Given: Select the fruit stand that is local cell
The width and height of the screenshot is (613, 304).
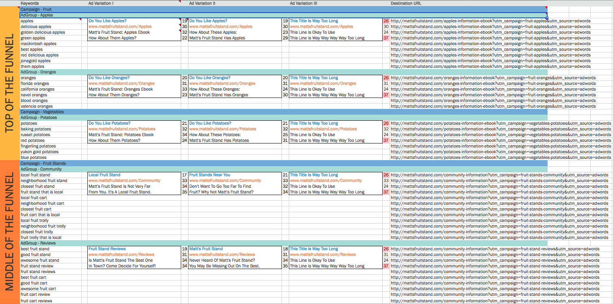Looking at the screenshot, I should (50, 192).
